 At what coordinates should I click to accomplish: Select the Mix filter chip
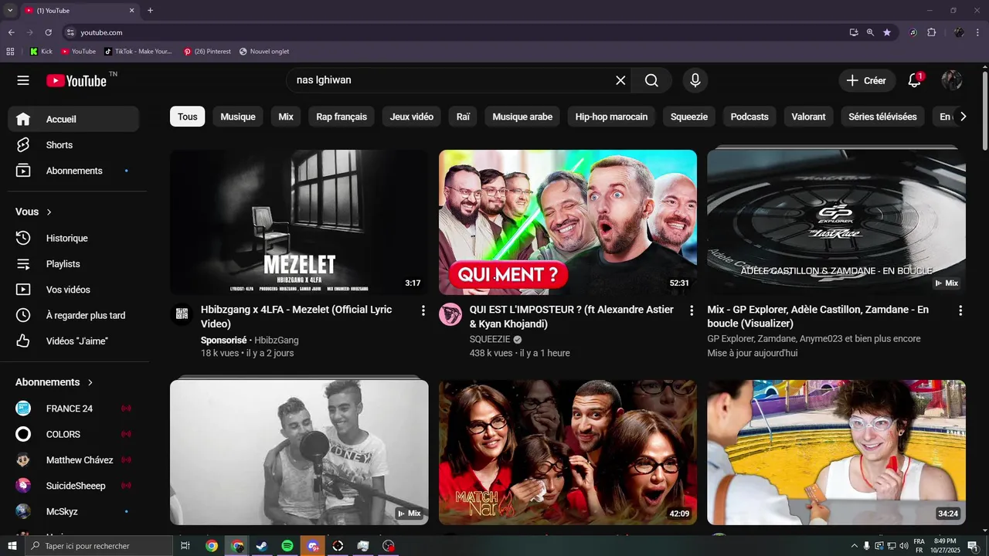click(286, 117)
